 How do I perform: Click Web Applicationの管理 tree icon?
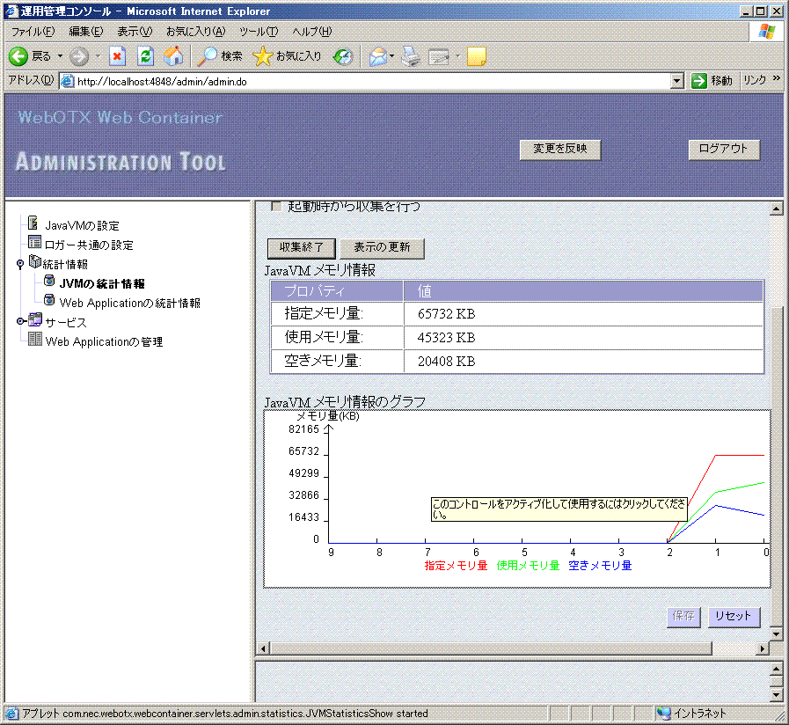[34, 339]
